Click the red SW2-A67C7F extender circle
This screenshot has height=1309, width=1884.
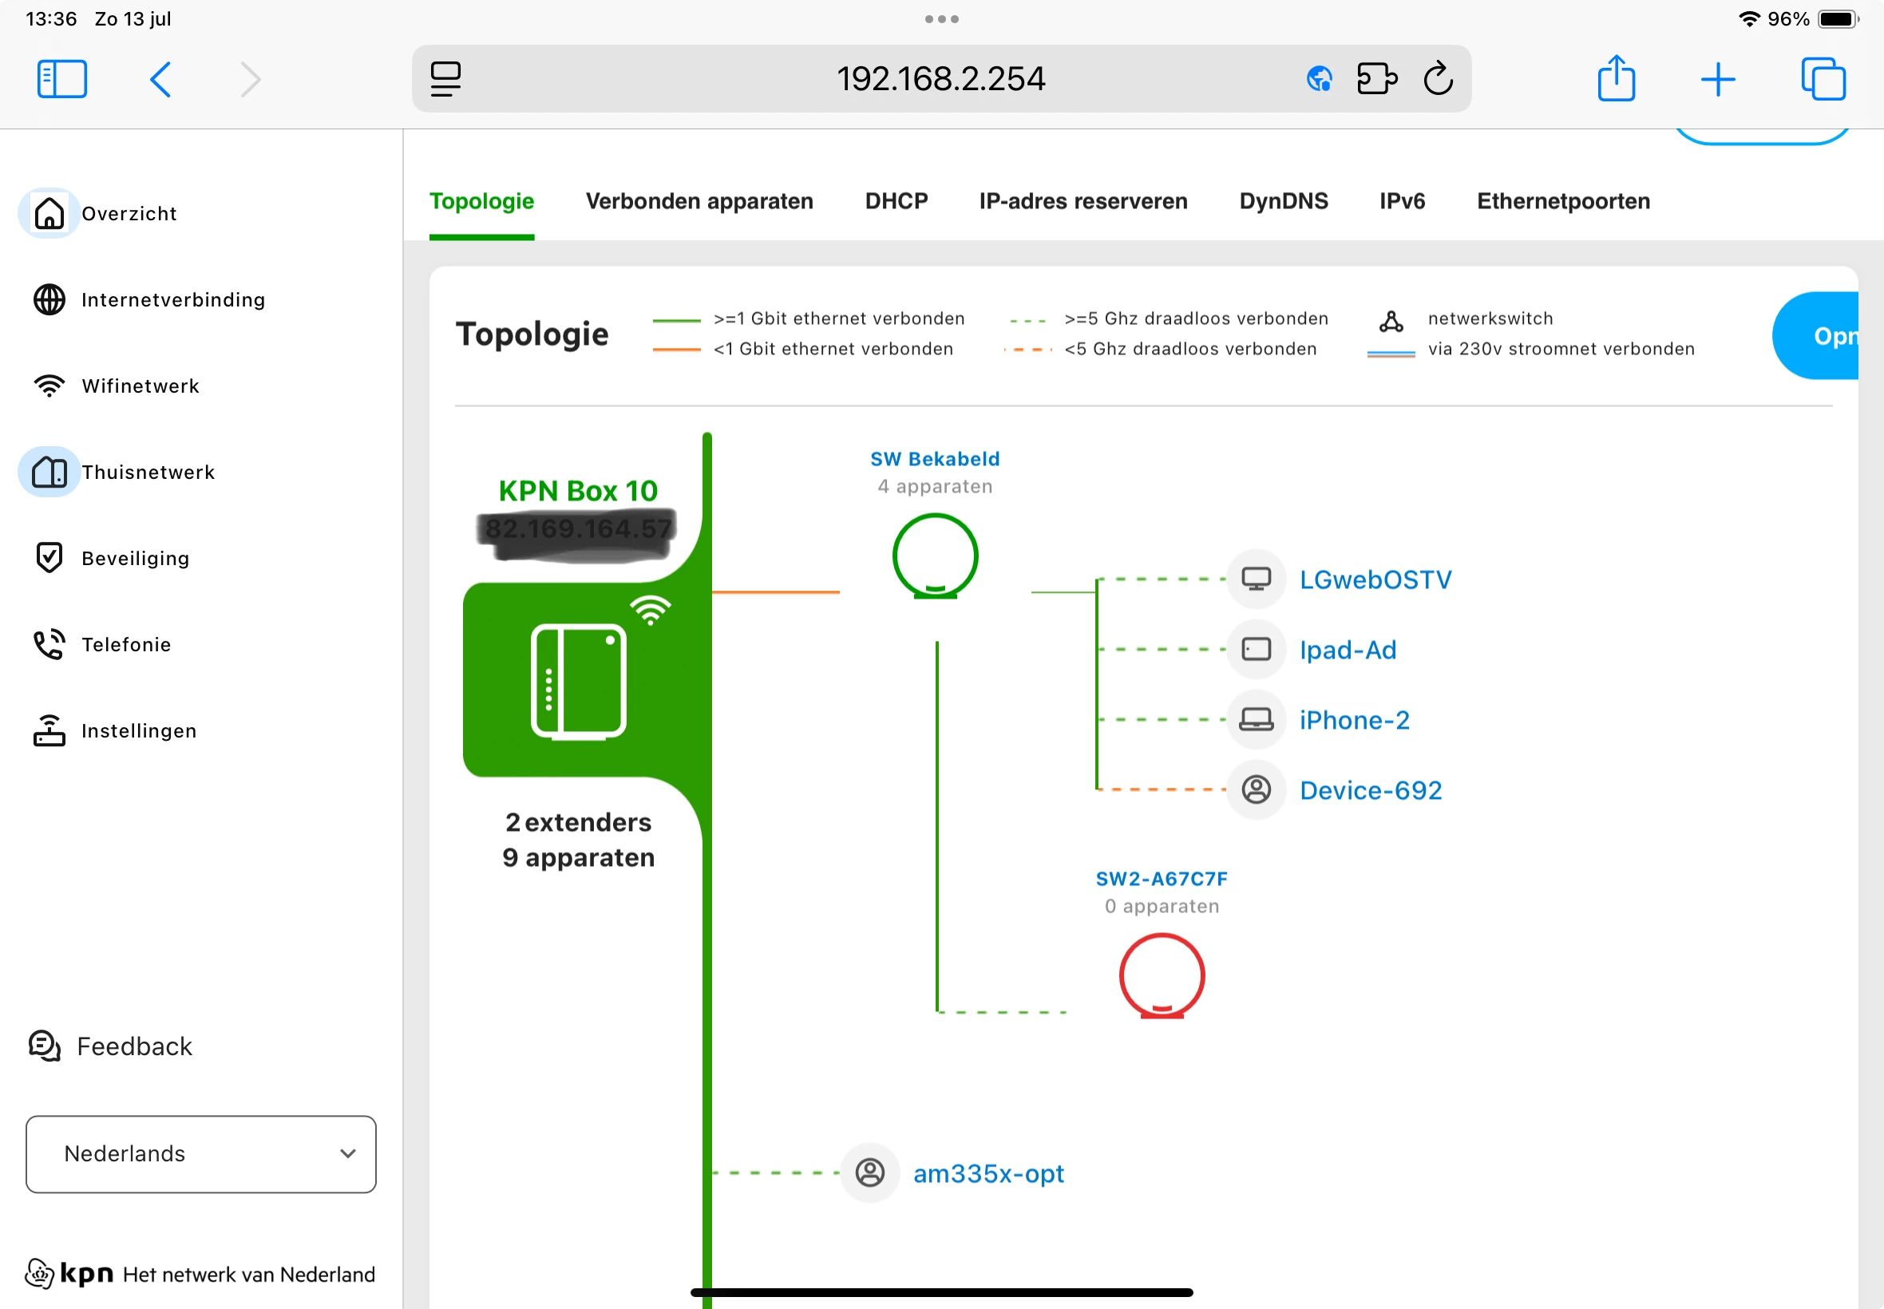1162,976
